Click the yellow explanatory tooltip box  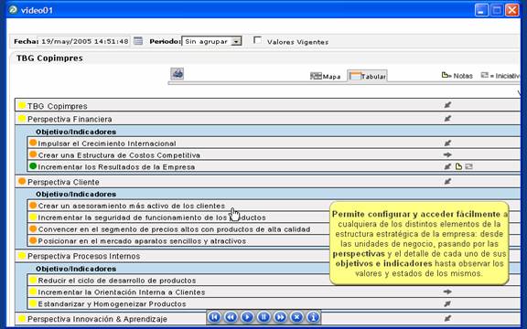[419, 243]
